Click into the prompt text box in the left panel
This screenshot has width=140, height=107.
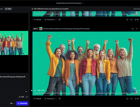14,84
